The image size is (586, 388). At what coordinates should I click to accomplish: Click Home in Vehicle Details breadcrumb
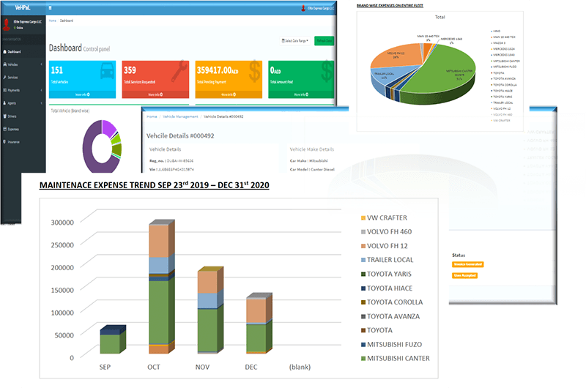pos(152,117)
